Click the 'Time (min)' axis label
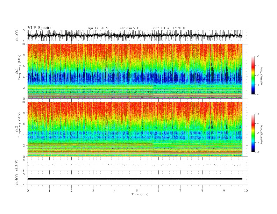This screenshot has width=277, height=214. click(x=140, y=194)
